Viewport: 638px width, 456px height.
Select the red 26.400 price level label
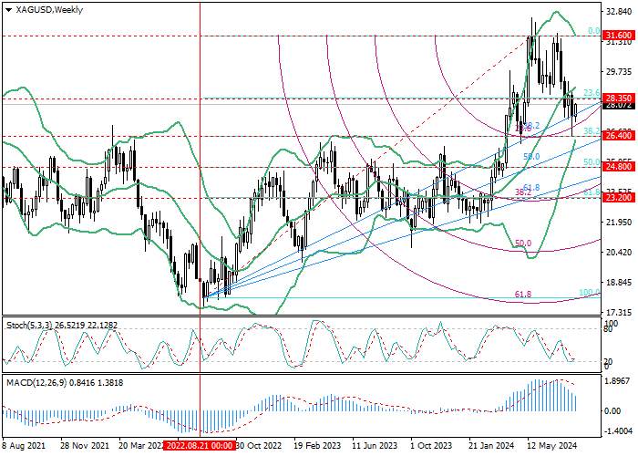(x=619, y=136)
